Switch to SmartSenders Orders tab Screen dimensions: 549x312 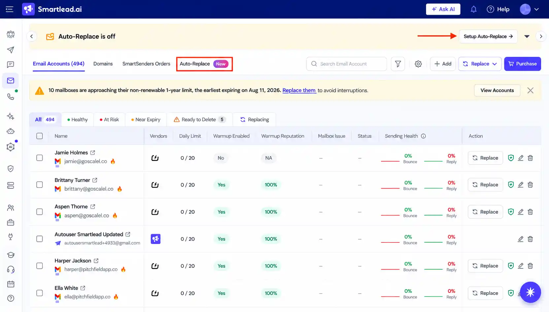pyautogui.click(x=146, y=64)
